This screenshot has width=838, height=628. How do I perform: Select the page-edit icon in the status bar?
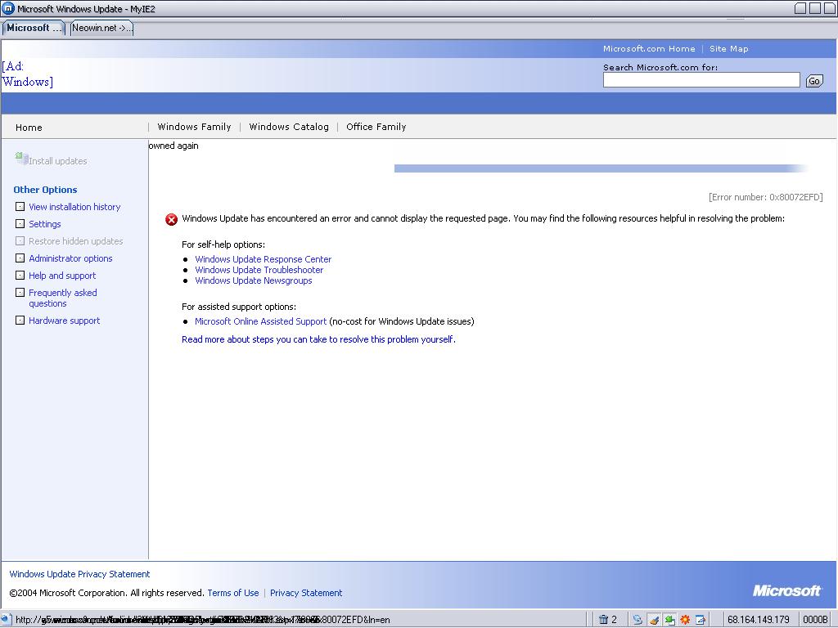click(701, 619)
